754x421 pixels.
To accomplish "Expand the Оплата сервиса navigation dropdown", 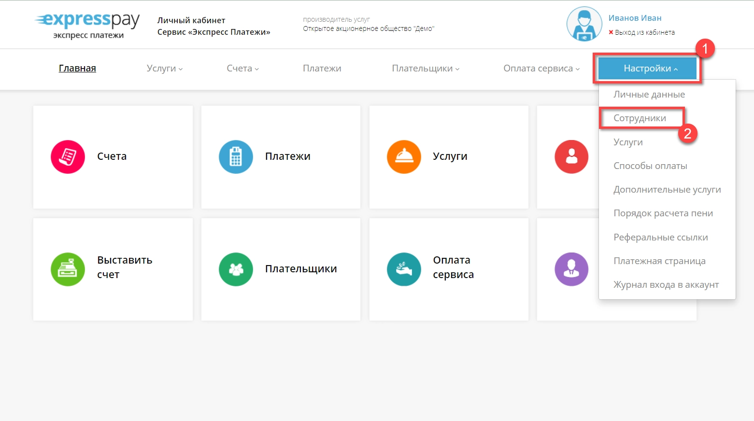I will point(541,69).
